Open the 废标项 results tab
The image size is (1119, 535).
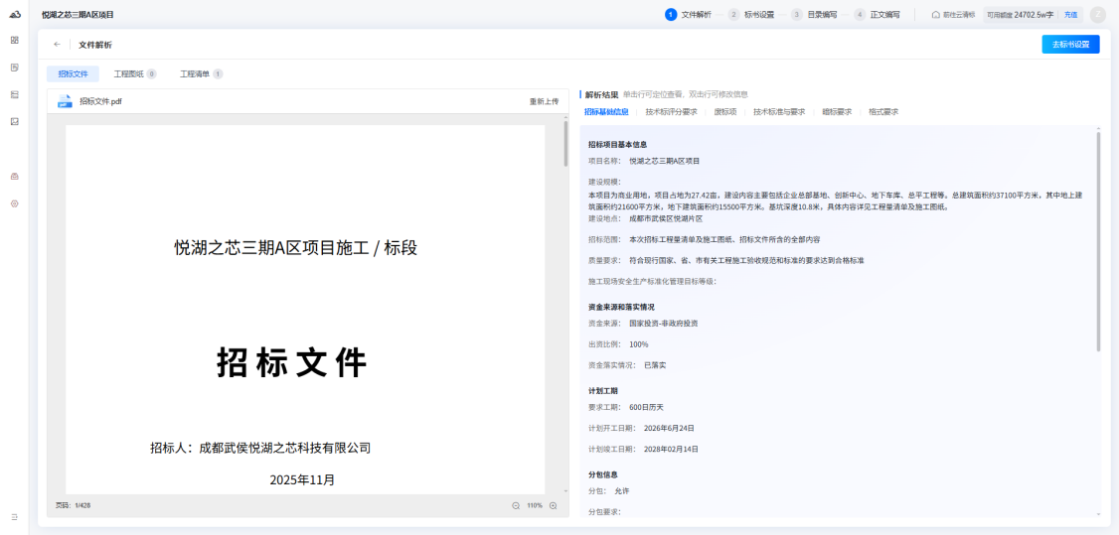[725, 112]
